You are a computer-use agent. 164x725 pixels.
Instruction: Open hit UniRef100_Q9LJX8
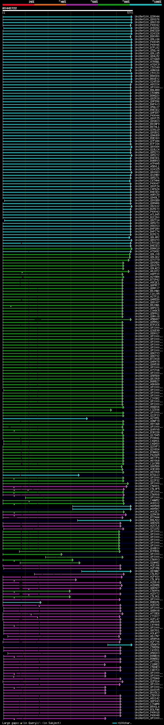(x=147, y=254)
